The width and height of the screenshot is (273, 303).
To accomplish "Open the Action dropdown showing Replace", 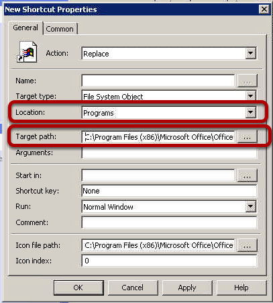I will 169,54.
